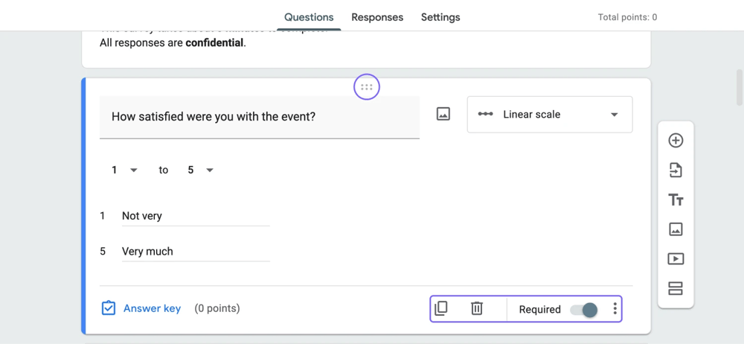Add a new section to the form

tap(676, 288)
